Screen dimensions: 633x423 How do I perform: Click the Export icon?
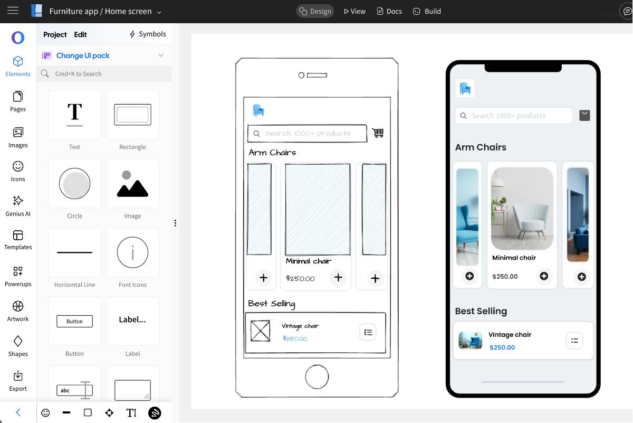coord(18,381)
